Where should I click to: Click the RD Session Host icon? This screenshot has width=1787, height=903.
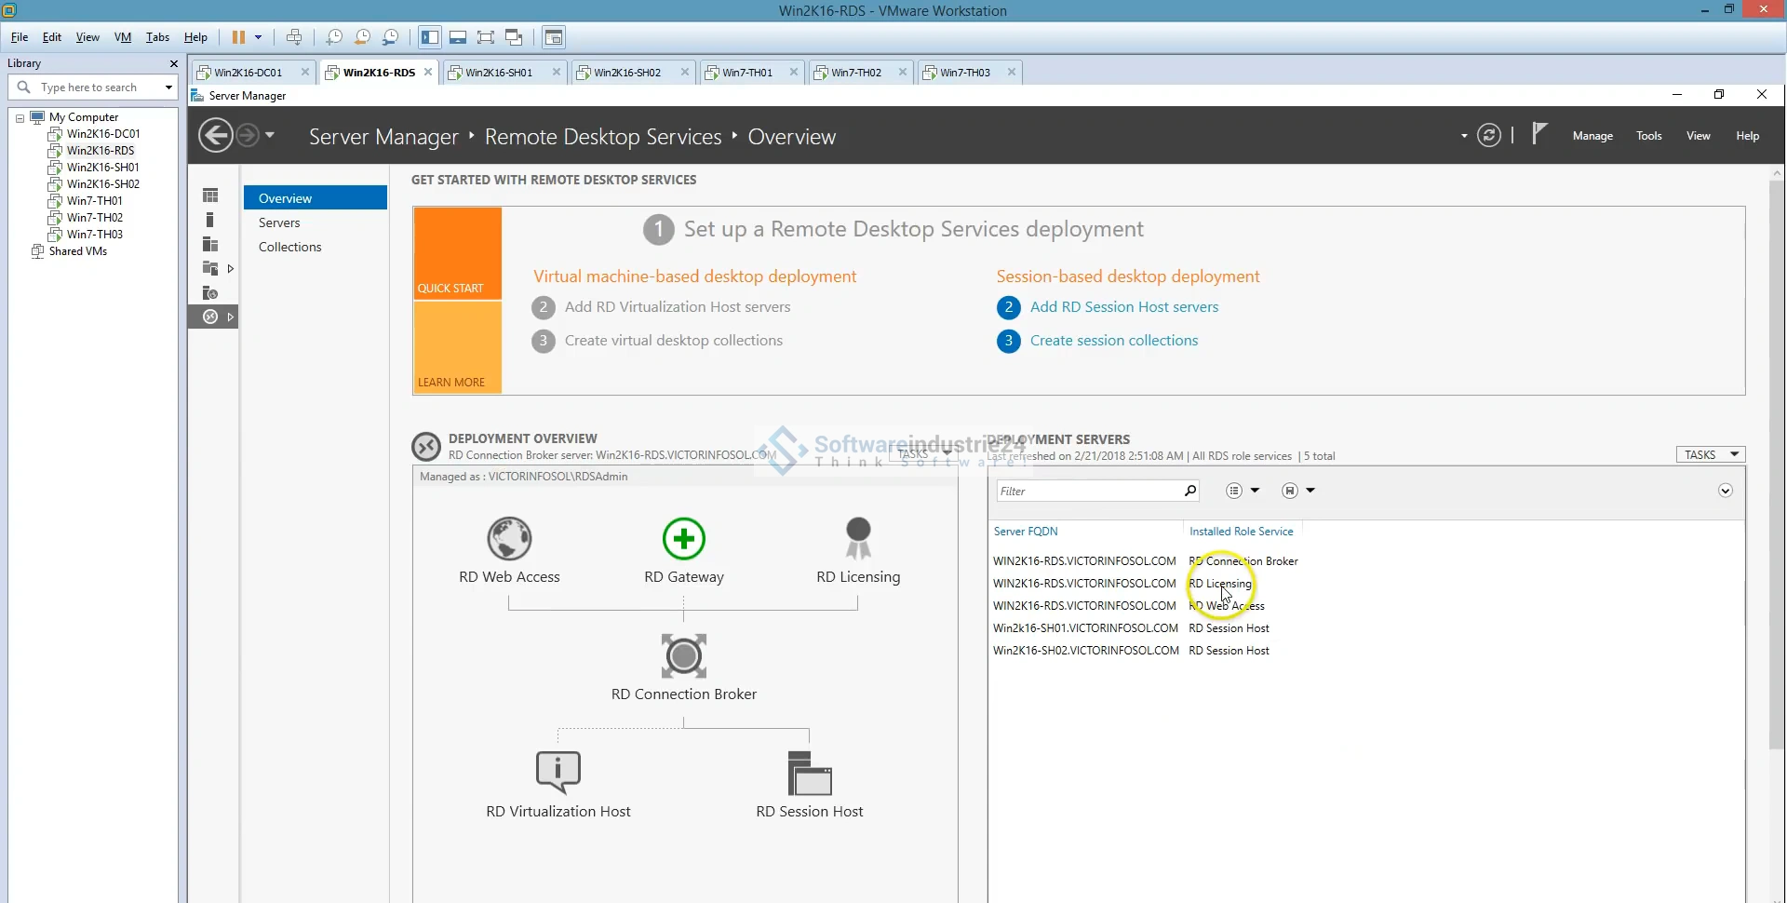coord(809,773)
